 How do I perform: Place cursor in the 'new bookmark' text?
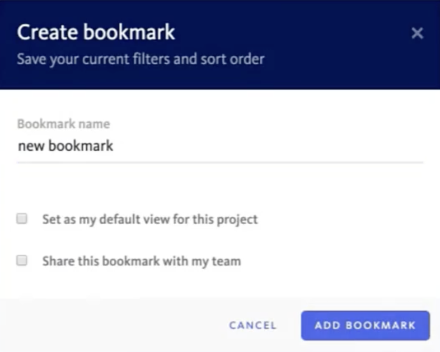tap(65, 146)
